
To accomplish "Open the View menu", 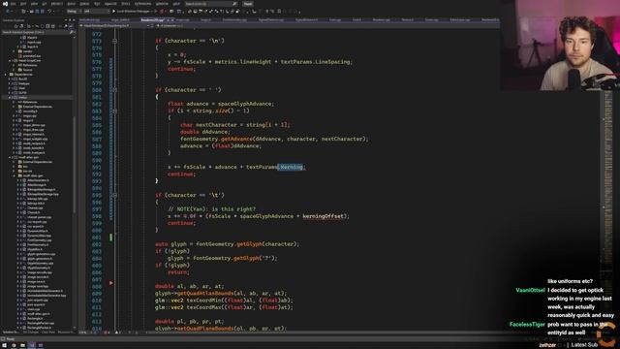I will 34,4.
